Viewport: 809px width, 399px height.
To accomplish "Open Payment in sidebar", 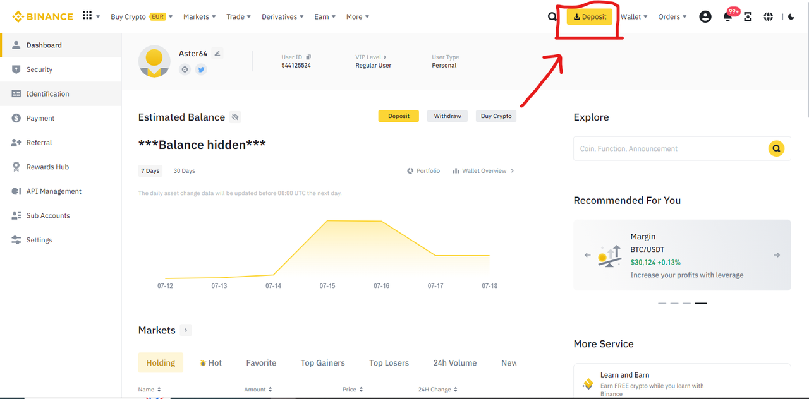I will (61, 118).
